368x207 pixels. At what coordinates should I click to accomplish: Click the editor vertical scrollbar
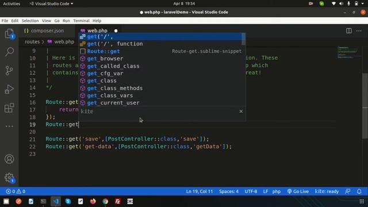tap(365, 106)
